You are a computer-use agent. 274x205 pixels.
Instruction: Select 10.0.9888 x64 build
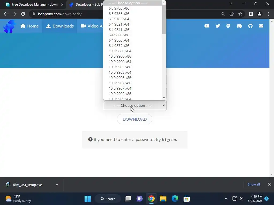[132, 51]
